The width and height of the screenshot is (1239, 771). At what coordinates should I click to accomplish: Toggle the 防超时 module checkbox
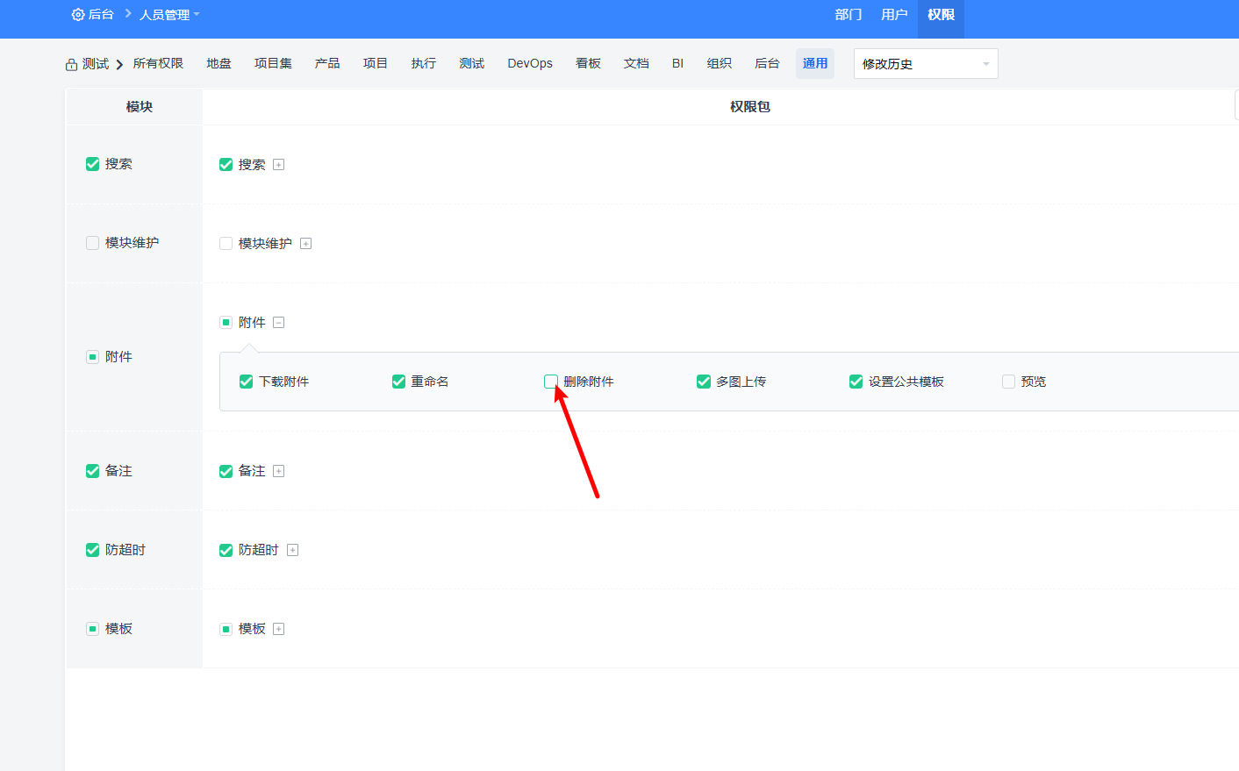pos(92,550)
